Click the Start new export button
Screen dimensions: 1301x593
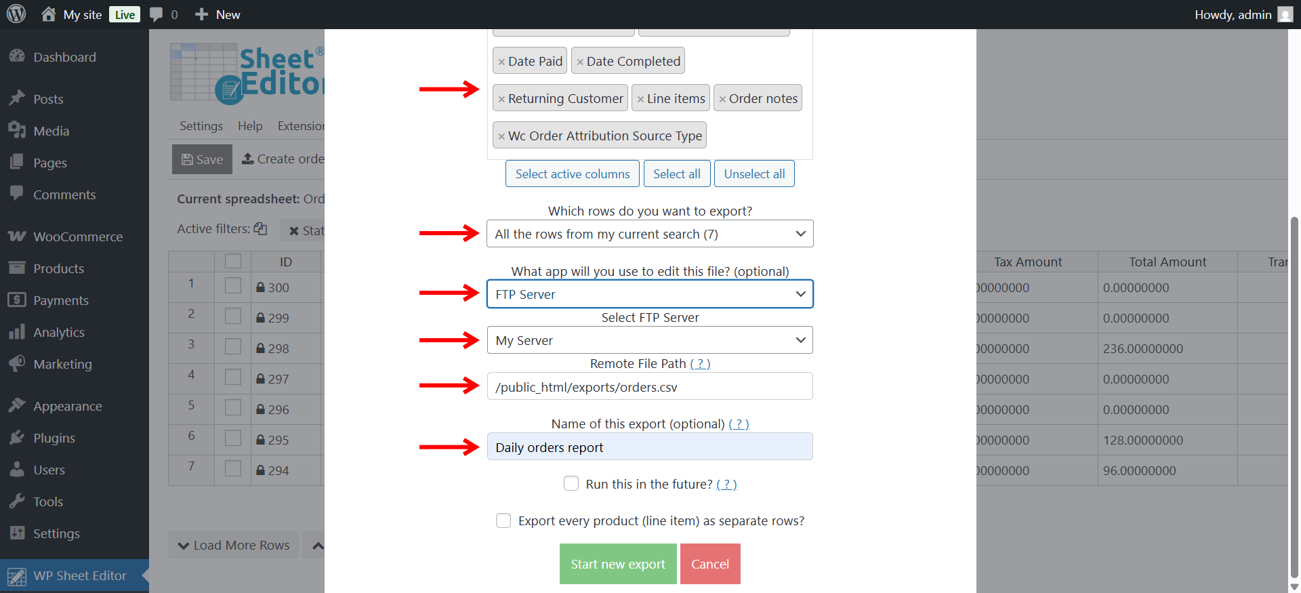pyautogui.click(x=618, y=564)
